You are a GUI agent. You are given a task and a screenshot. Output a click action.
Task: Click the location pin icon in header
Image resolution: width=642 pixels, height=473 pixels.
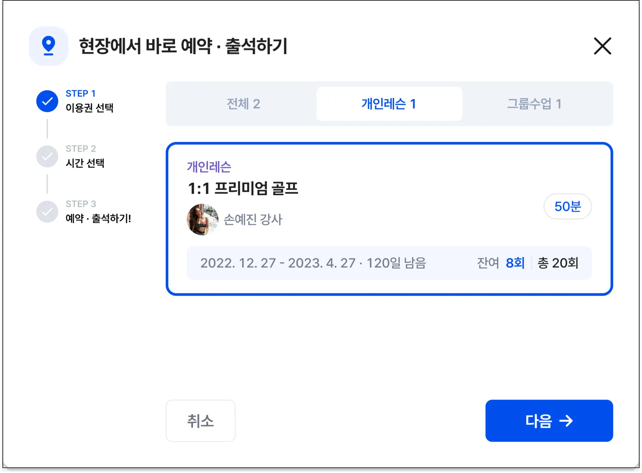coord(49,46)
